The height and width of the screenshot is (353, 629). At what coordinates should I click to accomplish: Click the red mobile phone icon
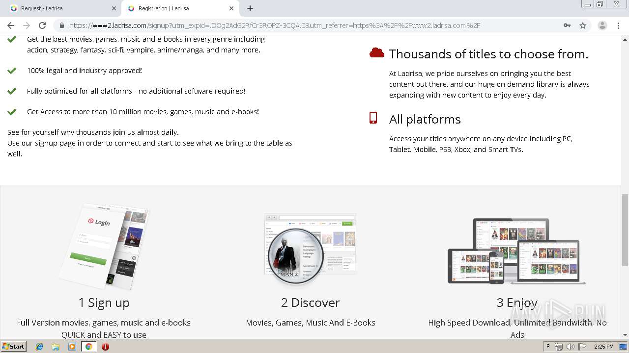[373, 118]
